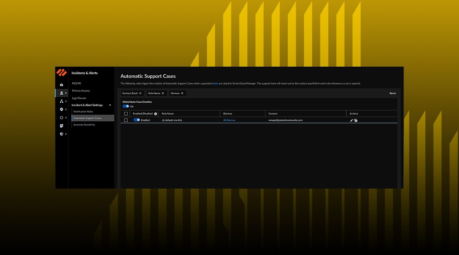Screen dimensions: 459x255
Task: Open the circular gear sidebar icon
Action: click(62, 118)
